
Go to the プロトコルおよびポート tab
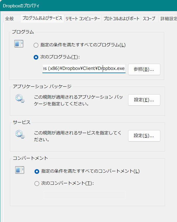coord(121,18)
